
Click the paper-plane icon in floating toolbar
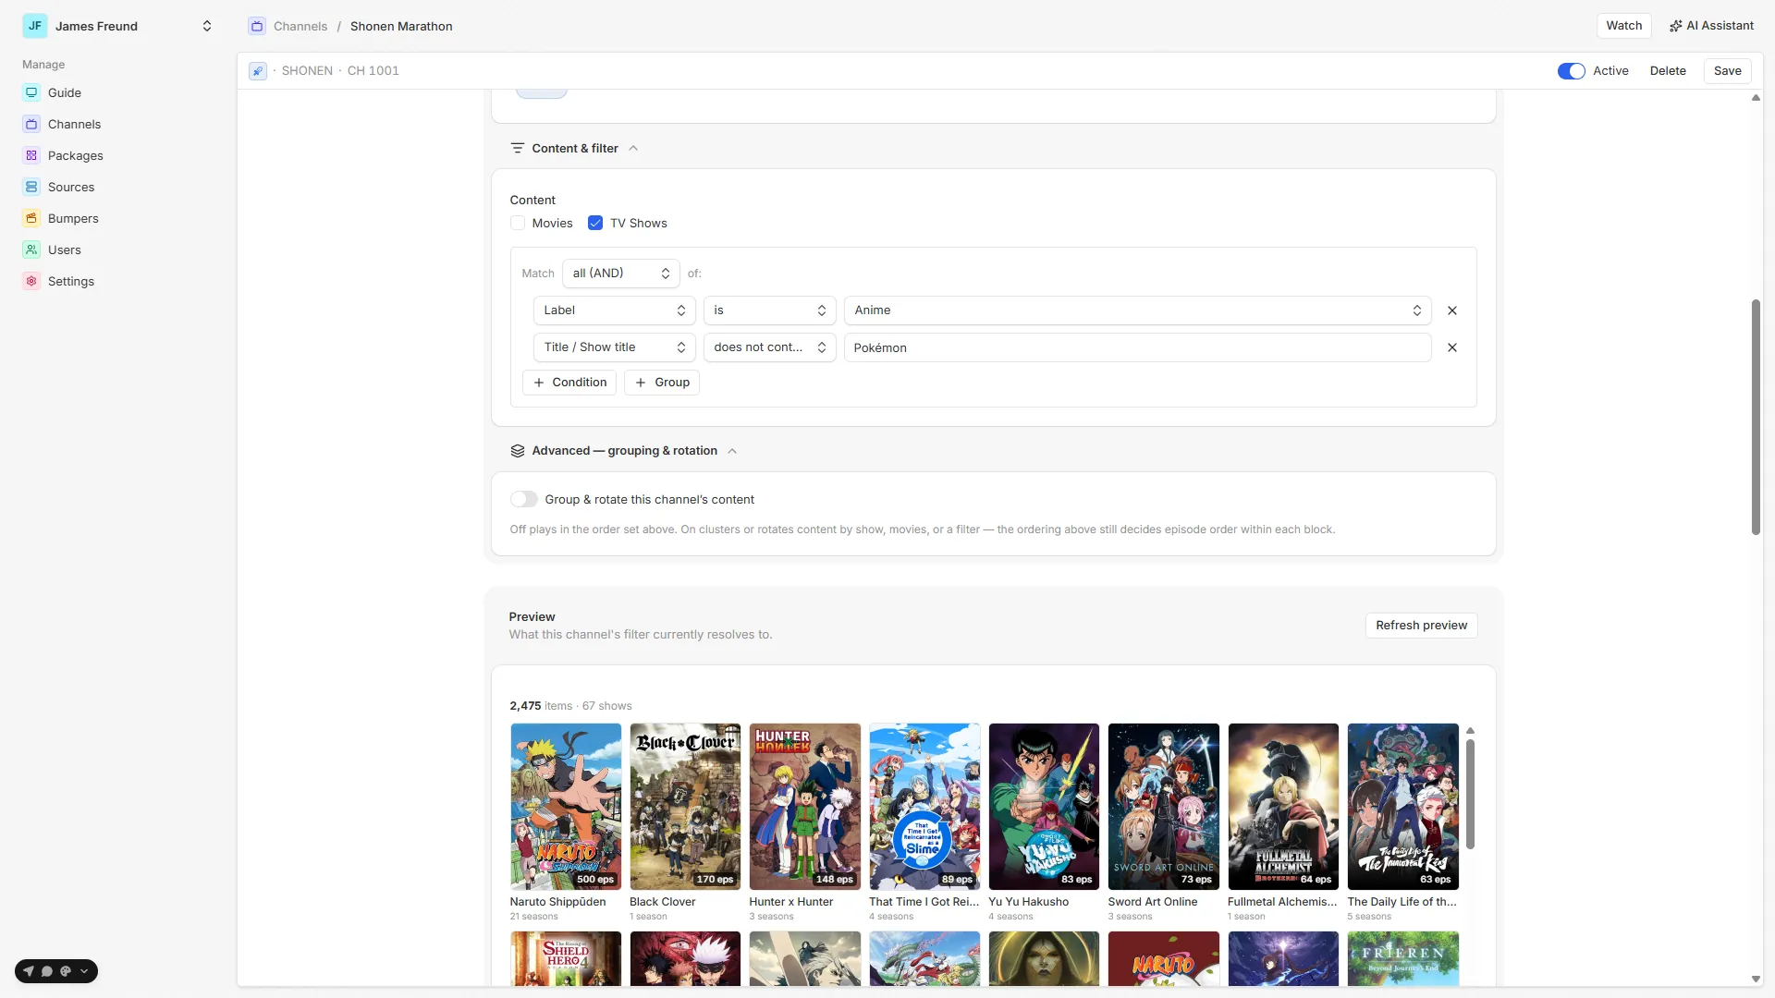pos(29,971)
